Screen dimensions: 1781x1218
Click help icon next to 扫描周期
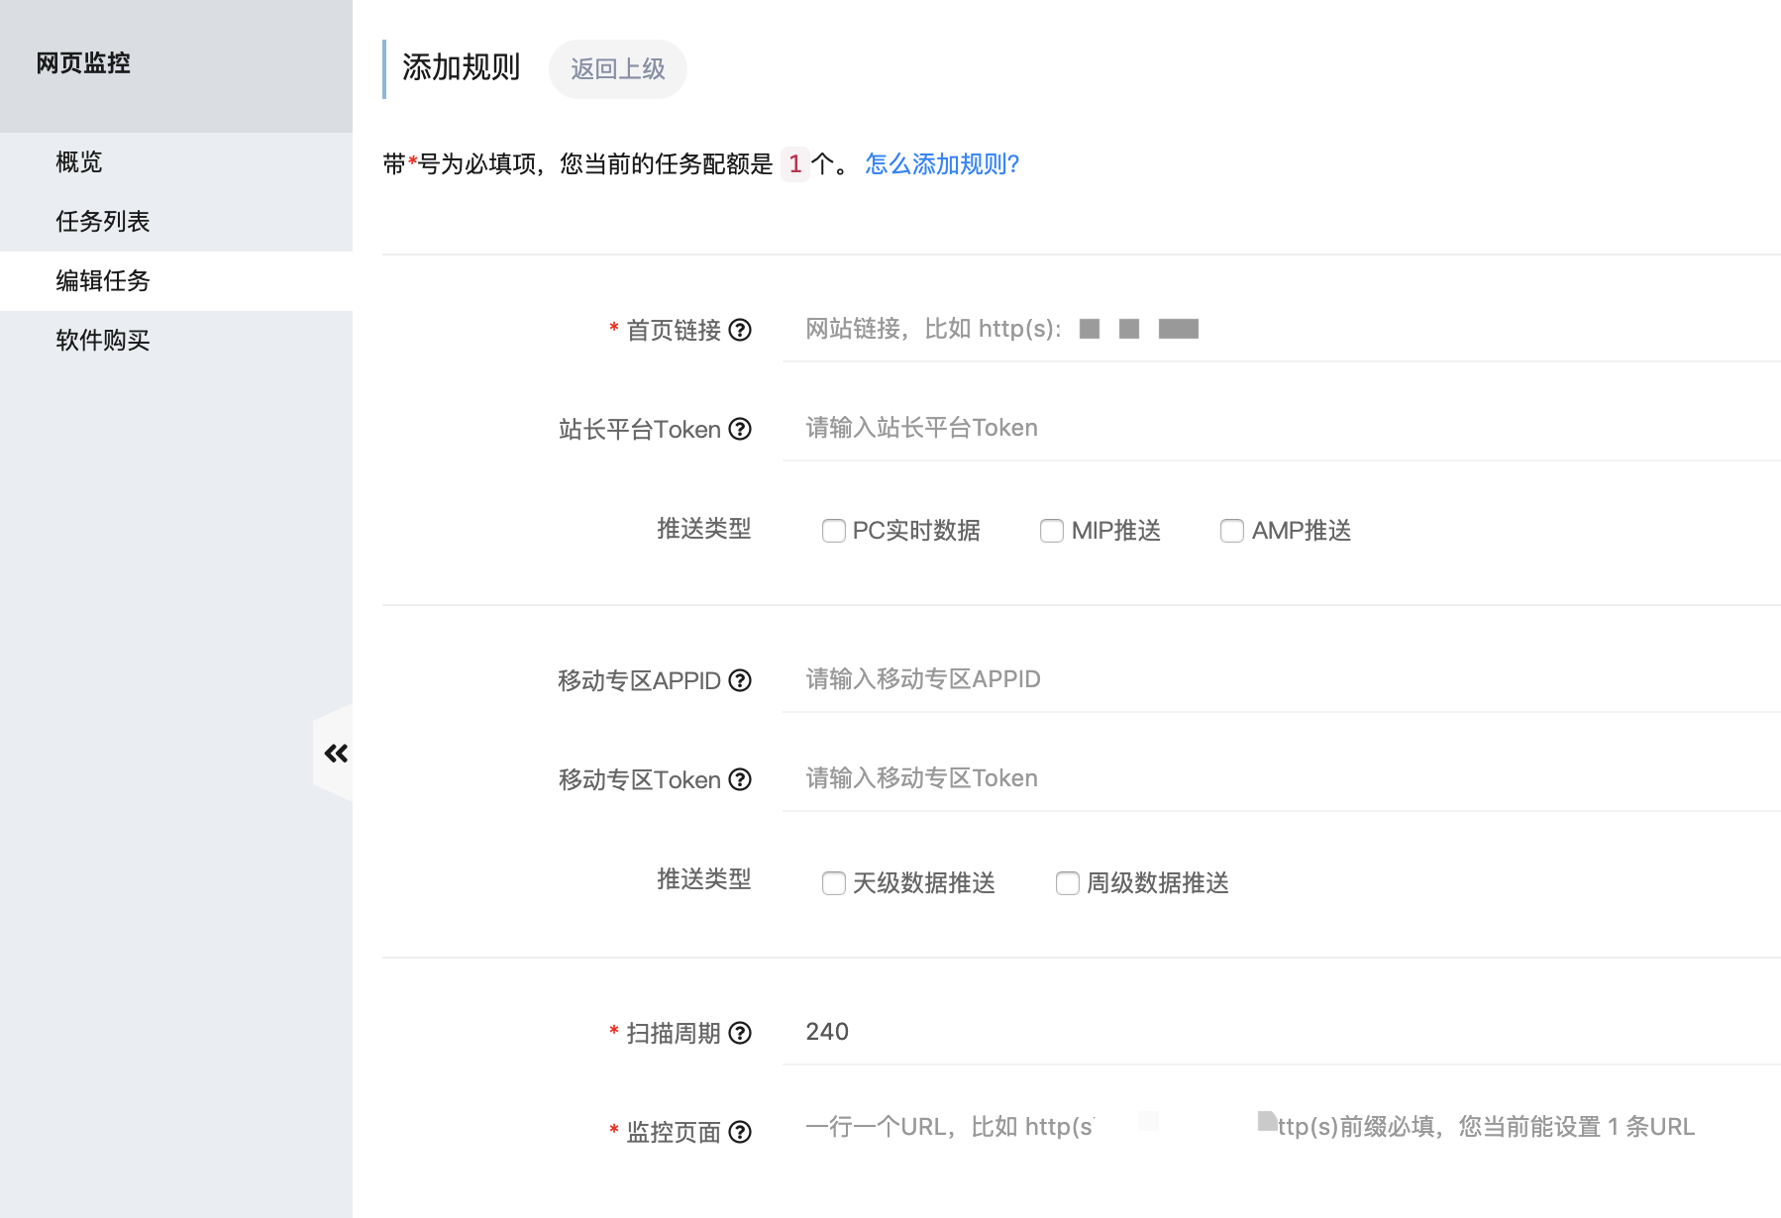coord(740,1033)
